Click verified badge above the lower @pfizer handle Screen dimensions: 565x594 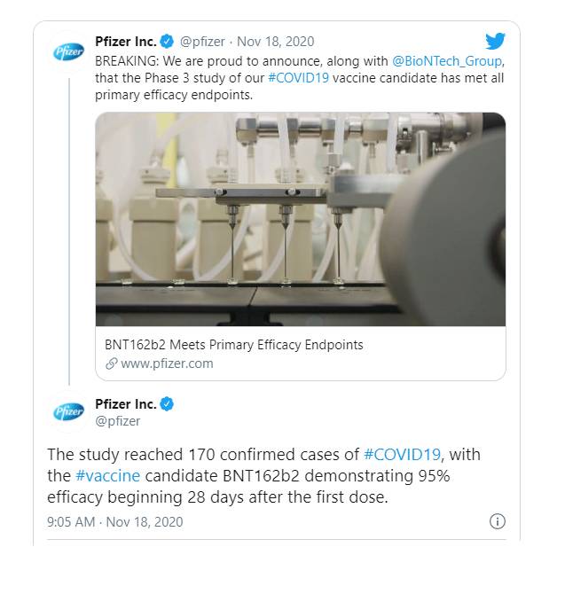(169, 404)
